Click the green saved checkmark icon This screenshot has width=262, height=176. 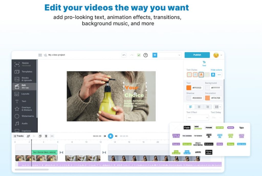tap(139, 55)
